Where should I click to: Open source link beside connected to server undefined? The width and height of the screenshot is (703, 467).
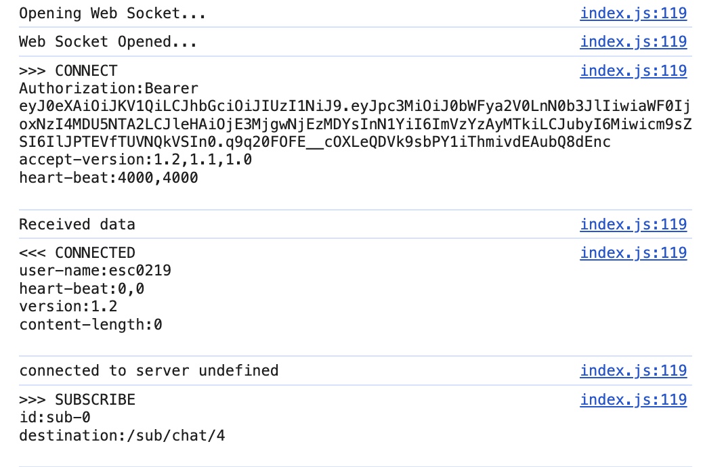[633, 371]
